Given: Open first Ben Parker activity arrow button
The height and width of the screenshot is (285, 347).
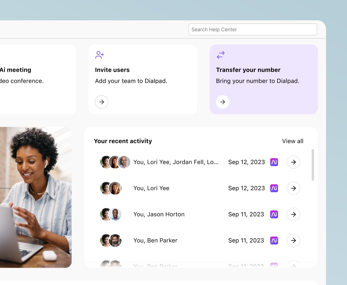Looking at the screenshot, I should 293,240.
